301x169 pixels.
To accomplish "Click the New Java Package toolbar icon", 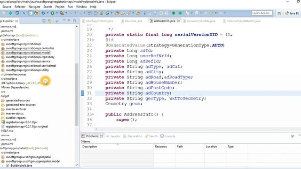I will 102,13.
